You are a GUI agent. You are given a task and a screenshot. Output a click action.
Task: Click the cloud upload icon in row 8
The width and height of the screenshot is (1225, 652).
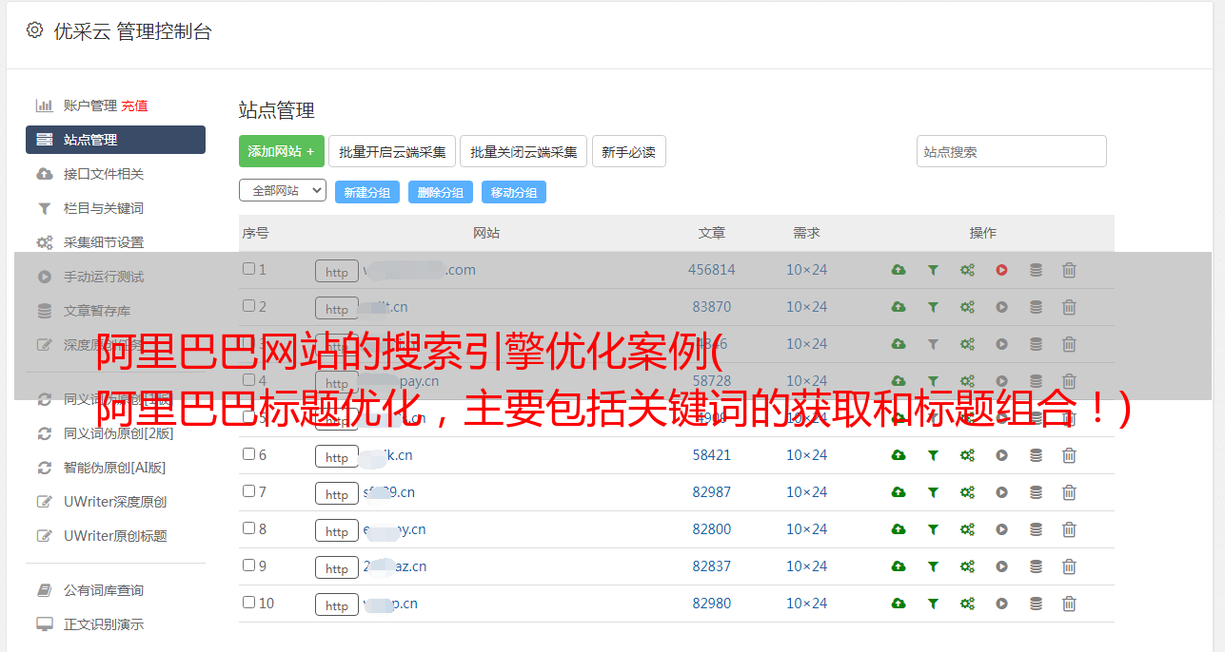tap(898, 529)
